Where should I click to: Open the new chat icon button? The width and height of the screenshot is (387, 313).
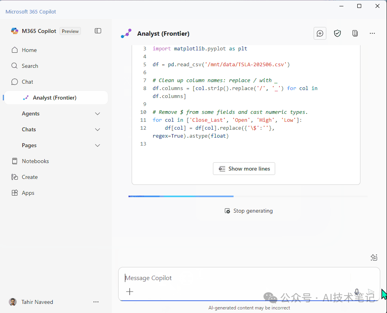tap(320, 33)
